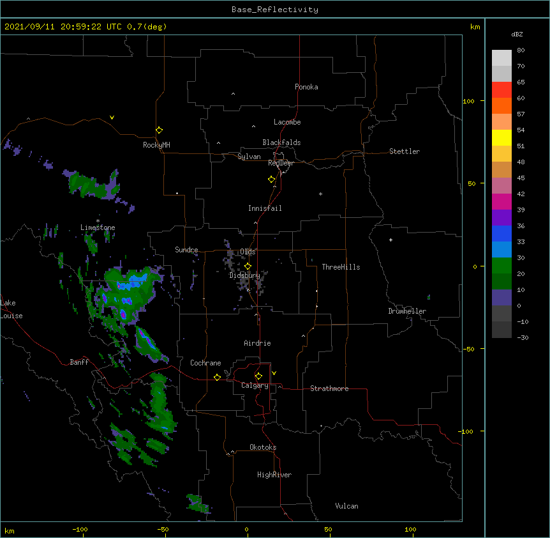Viewport: 550px width, 538px height.
Task: Click the -100 tick on the right axis
Action: tap(467, 431)
